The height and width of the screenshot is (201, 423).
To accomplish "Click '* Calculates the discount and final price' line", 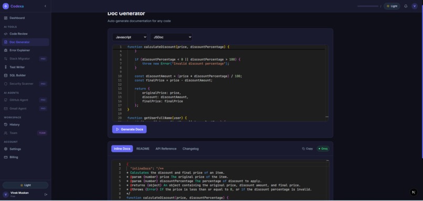I will [x=175, y=173].
